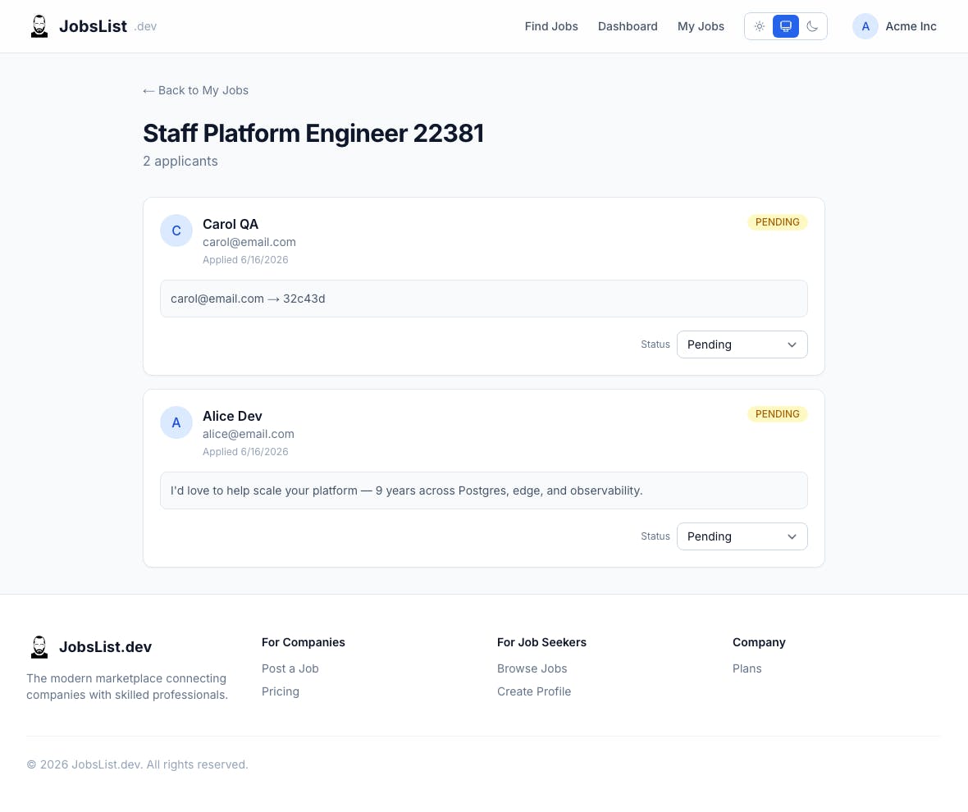Click the footer JobsList.dev brand name
This screenshot has width=968, height=812.
105,647
